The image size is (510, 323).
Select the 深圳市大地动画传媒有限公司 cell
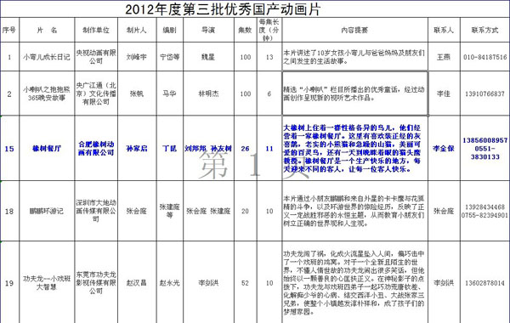96,211
